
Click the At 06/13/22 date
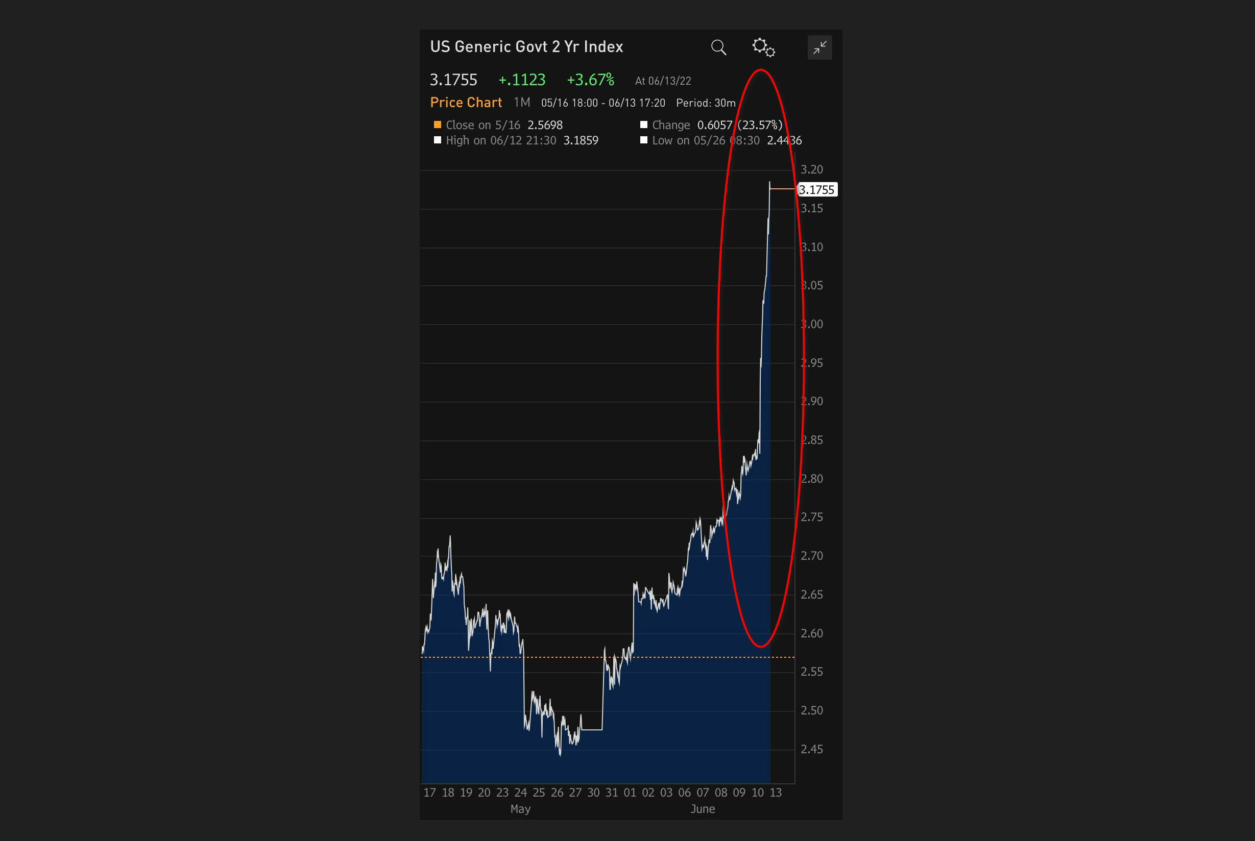pyautogui.click(x=663, y=81)
